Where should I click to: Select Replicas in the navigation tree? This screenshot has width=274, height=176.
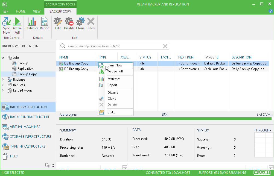click(19, 85)
